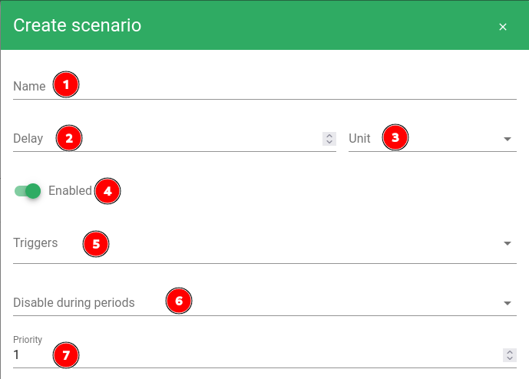Expand the Disable during periods selector

pyautogui.click(x=265, y=302)
